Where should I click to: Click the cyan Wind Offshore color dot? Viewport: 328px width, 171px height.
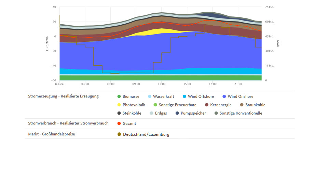click(x=184, y=96)
